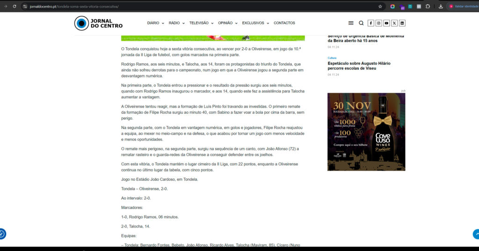Open the browser extensions puzzle icon
The width and height of the screenshot is (479, 251).
tap(428, 7)
